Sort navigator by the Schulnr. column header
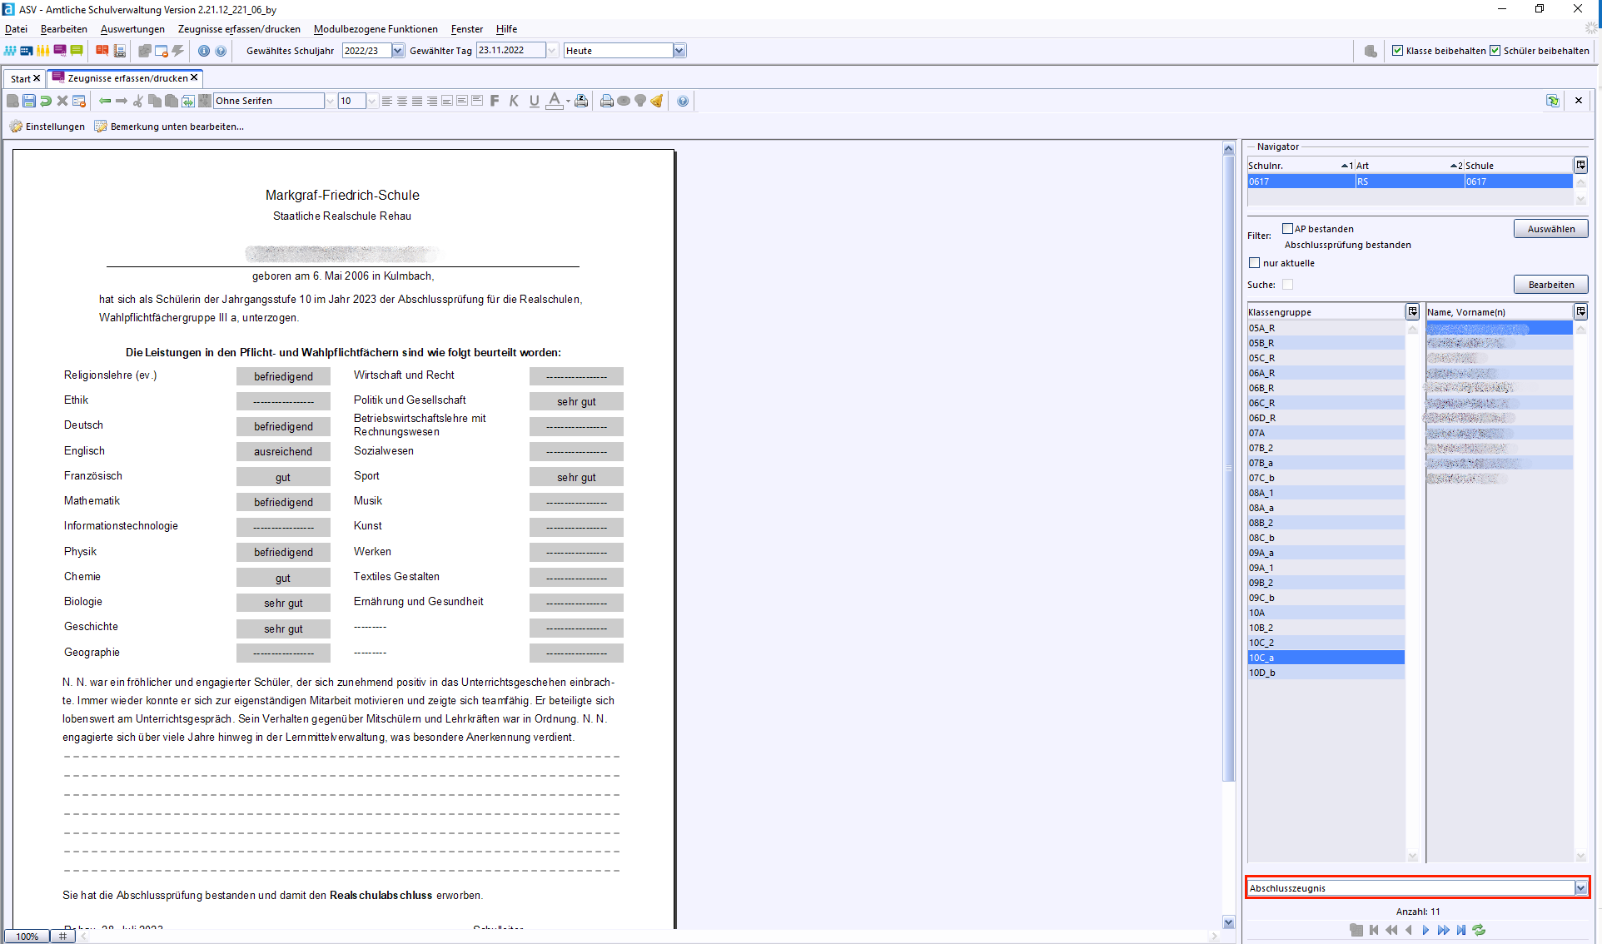 pos(1300,166)
